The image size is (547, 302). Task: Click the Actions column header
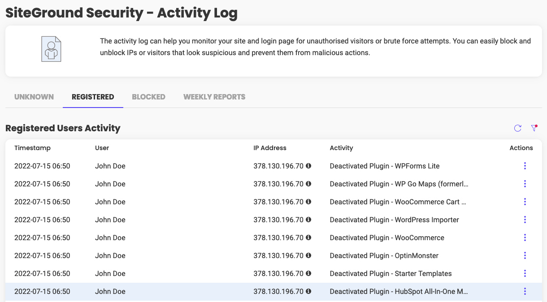tap(521, 148)
